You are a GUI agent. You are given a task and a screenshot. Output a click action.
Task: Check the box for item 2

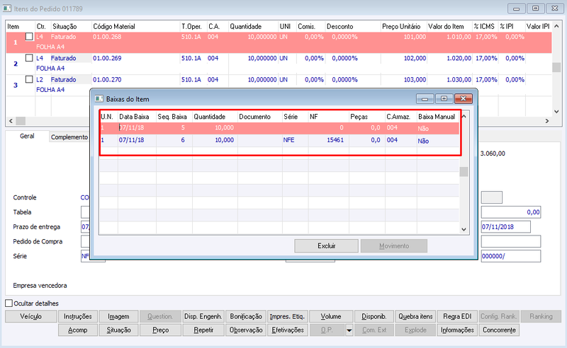pos(29,58)
